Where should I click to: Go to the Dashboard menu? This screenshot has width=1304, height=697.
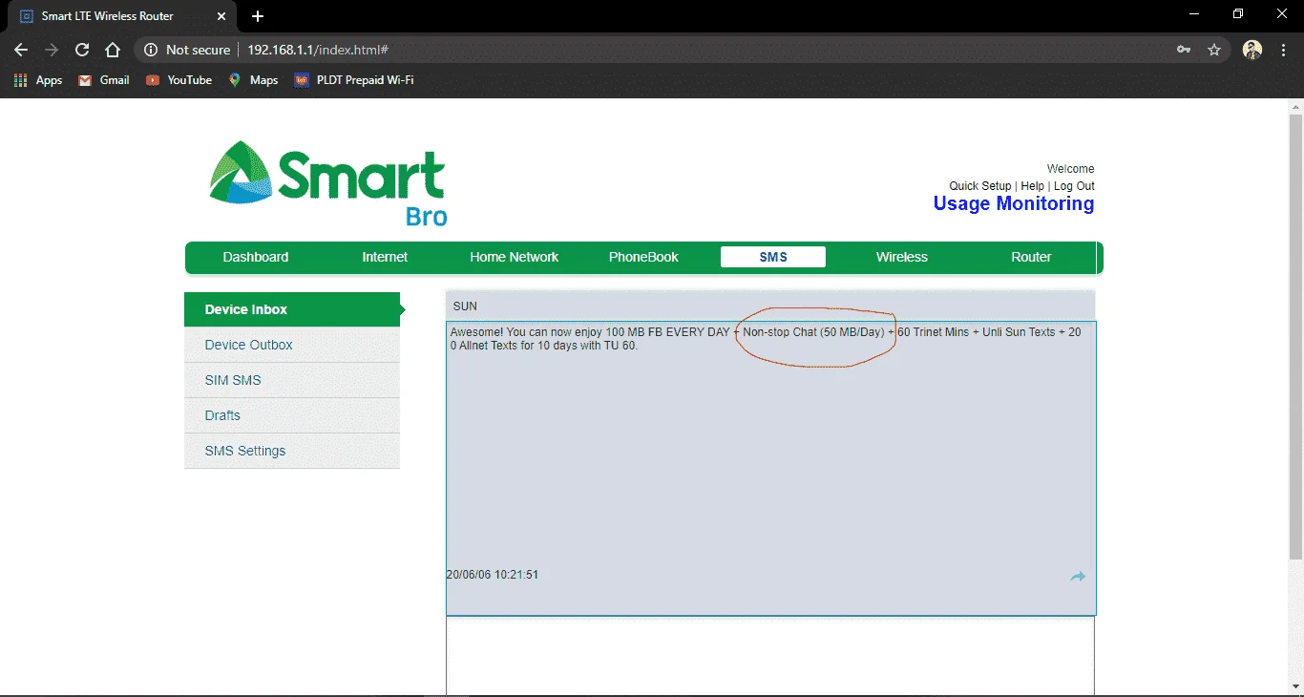tap(256, 257)
